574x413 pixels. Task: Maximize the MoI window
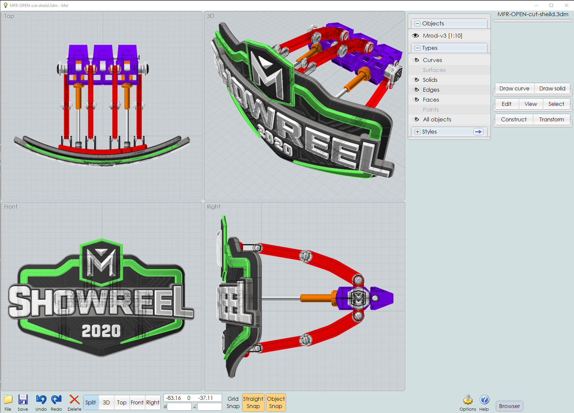click(551, 5)
